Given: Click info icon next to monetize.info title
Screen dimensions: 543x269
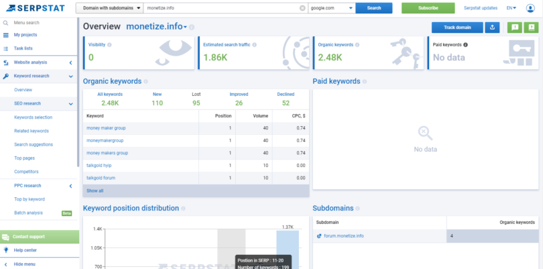Looking at the screenshot, I should pyautogui.click(x=192, y=27).
